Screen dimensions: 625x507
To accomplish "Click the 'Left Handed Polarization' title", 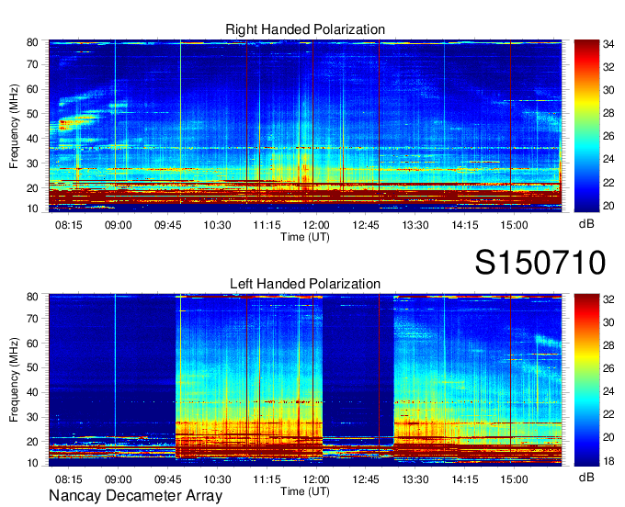I will pos(305,284).
